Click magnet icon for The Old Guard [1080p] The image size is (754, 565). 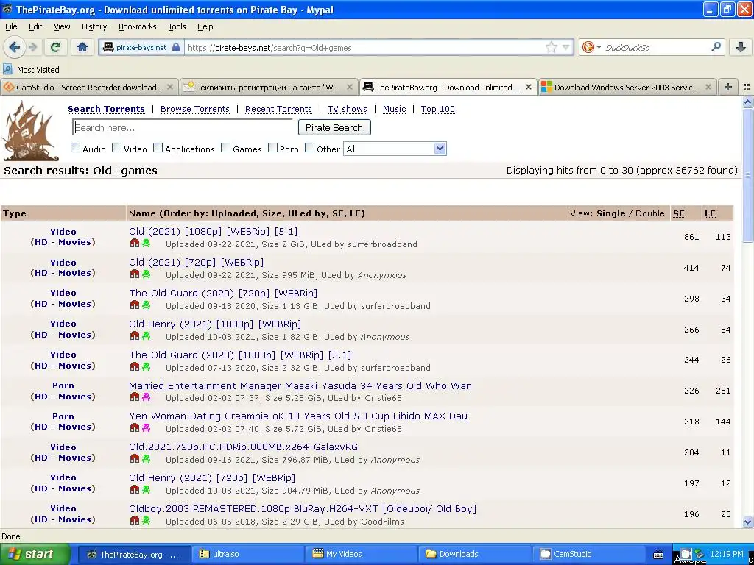[x=135, y=367]
